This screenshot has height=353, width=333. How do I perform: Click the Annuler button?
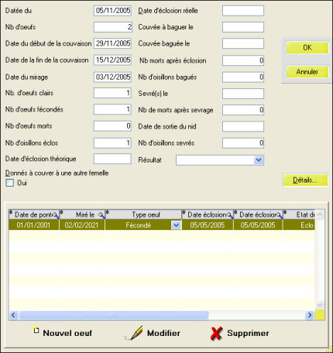click(307, 71)
